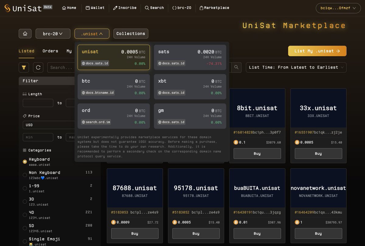Screen dimensions: 365x246
Task: Open the USD price currency dropdown
Action: pyautogui.click(x=49, y=125)
